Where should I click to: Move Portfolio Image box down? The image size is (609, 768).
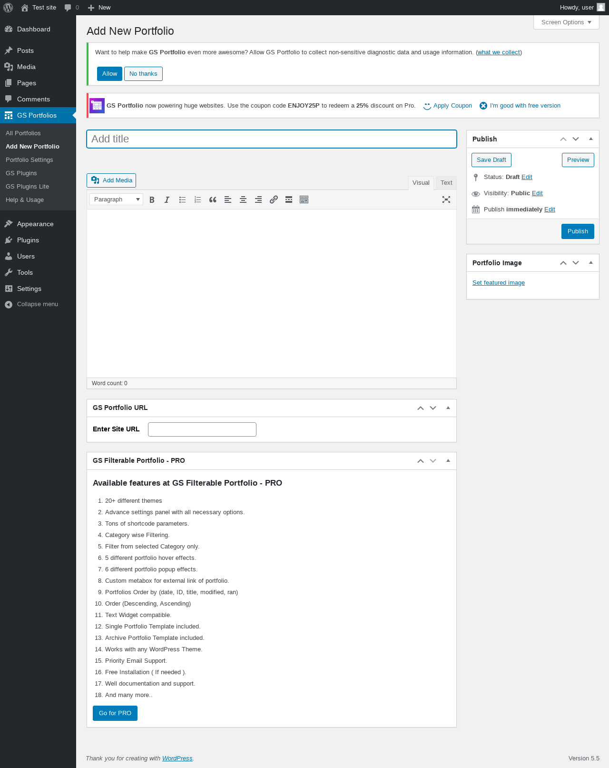tap(576, 263)
